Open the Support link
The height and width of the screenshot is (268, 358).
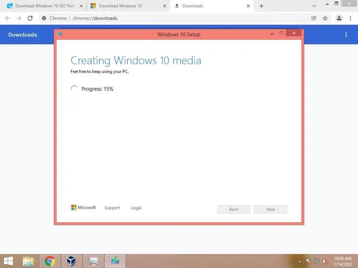[112, 208]
